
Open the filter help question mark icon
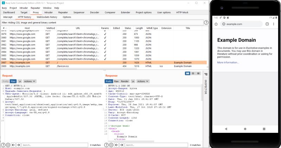pos(206,22)
